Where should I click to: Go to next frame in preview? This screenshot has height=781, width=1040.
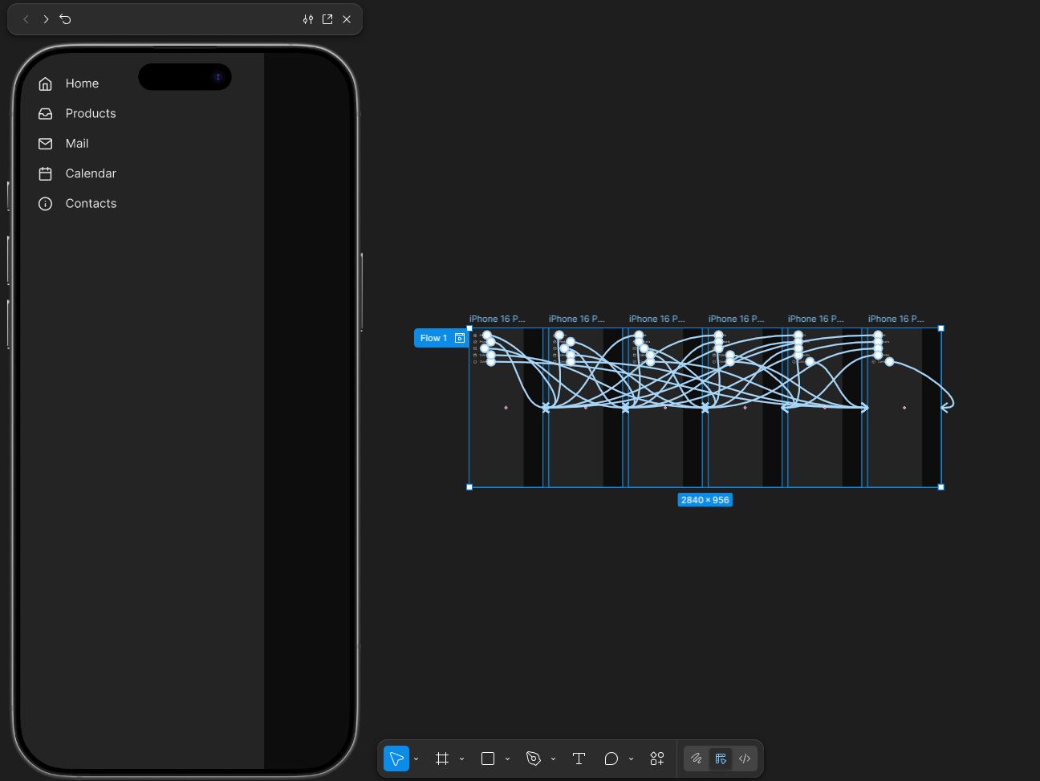coord(46,19)
